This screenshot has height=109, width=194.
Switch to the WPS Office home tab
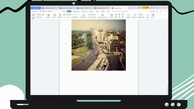click(x=36, y=8)
